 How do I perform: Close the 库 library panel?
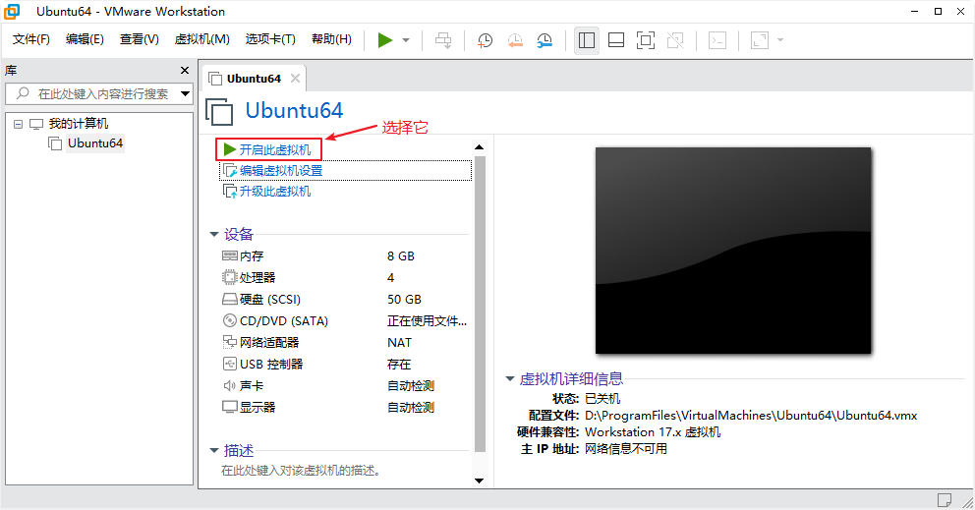click(x=185, y=71)
